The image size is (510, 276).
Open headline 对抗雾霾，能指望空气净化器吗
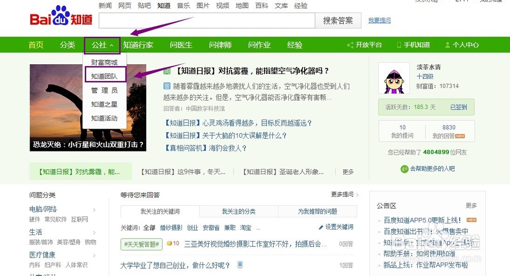coord(252,71)
